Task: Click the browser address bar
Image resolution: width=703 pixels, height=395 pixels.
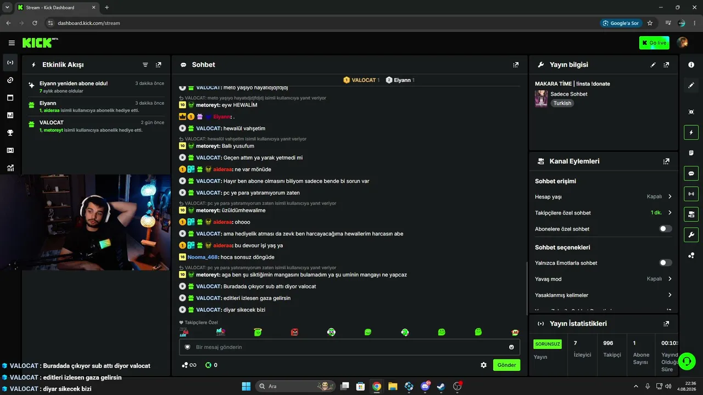Action: click(324, 23)
